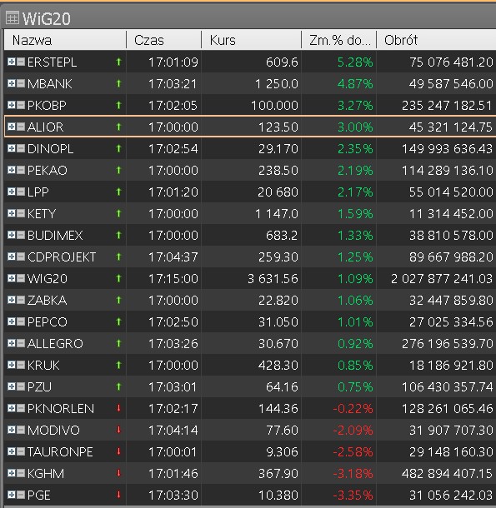Click the 482 894 407.15 turnover of KGHM
This screenshot has height=508, width=496.
click(447, 473)
